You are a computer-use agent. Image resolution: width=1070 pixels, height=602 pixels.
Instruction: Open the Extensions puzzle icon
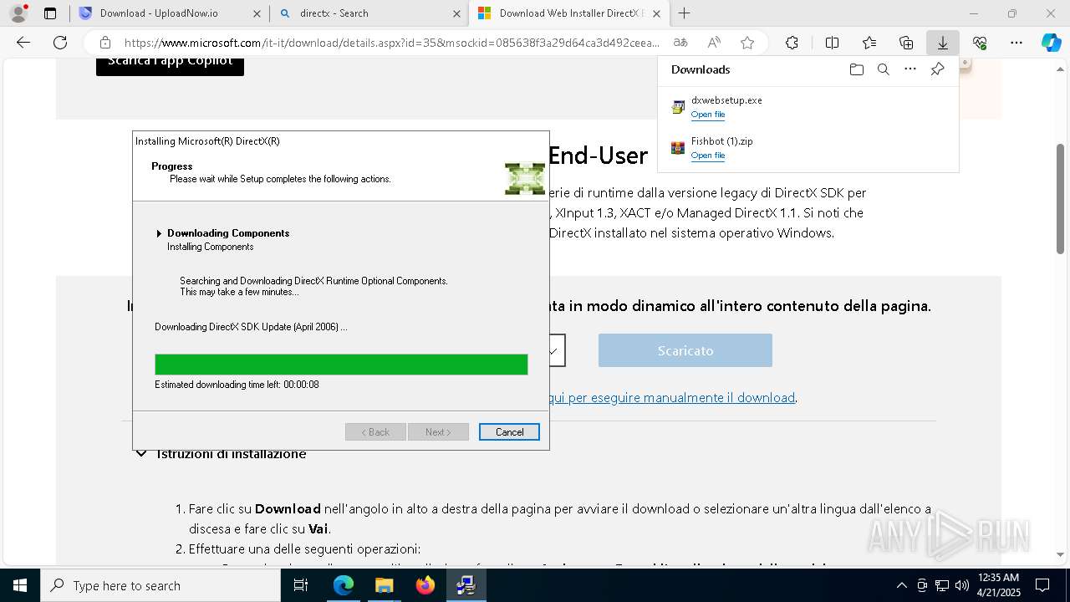point(792,43)
